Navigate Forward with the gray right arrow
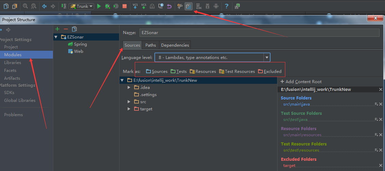The image size is (385, 171). click(x=53, y=6)
